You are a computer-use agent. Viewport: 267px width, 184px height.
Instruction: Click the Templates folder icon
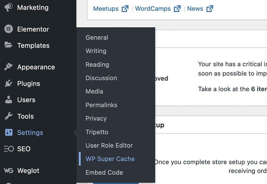pos(9,45)
